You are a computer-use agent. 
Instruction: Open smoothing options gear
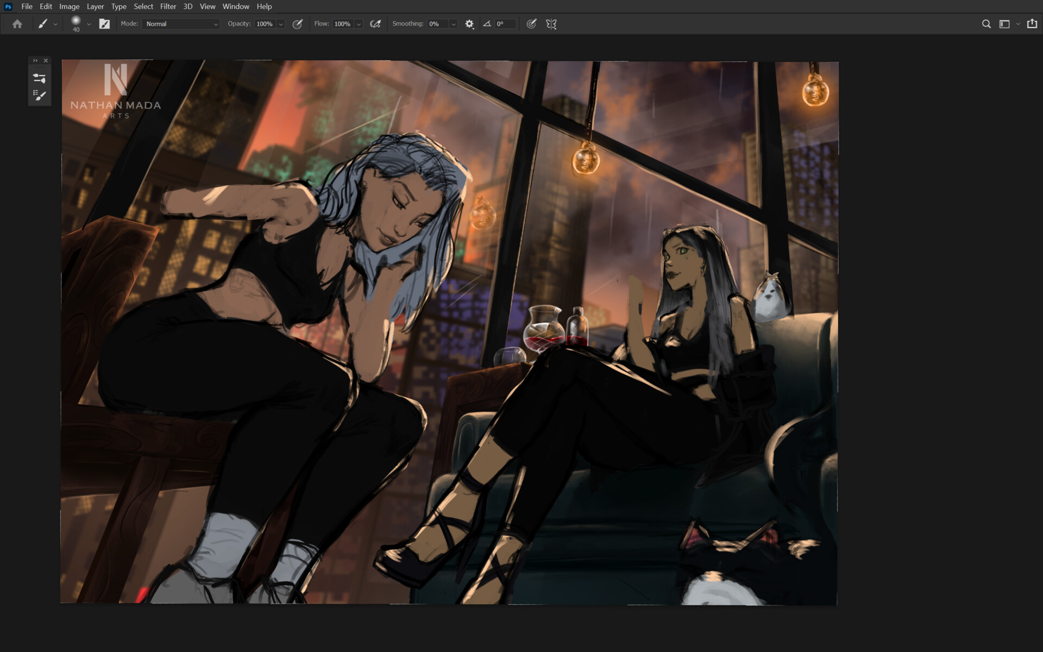pyautogui.click(x=469, y=24)
